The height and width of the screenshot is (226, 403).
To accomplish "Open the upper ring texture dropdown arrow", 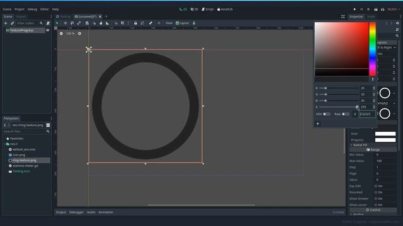I will point(395,93).
